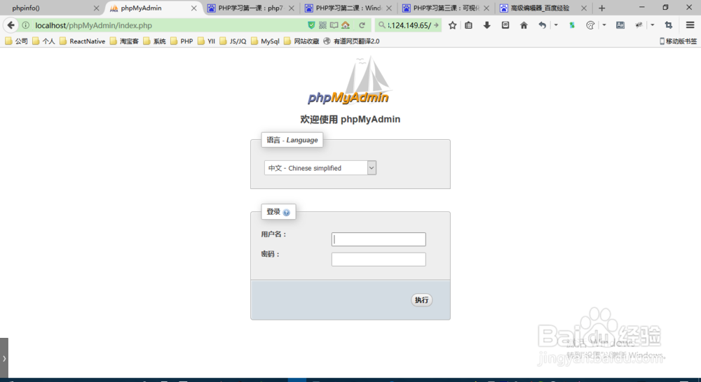The width and height of the screenshot is (701, 382).
Task: Open the site info icon beside localhost URL
Action: tap(26, 25)
